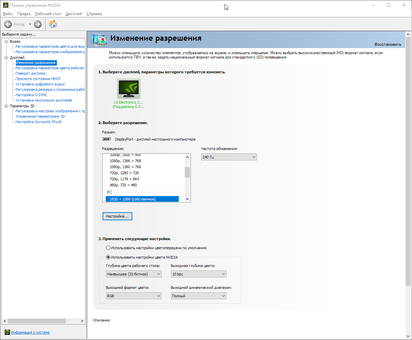Click the Настройка... button
The image size is (412, 340).
[117, 216]
